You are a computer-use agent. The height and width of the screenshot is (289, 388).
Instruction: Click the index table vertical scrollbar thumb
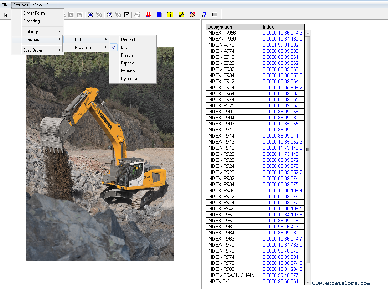308,150
